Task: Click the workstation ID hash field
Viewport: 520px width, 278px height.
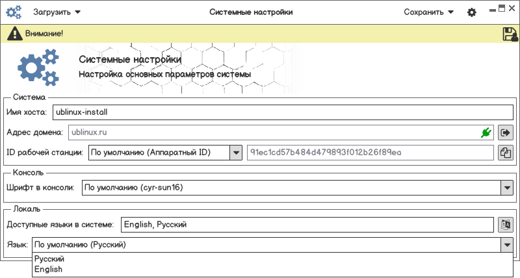Action: [x=370, y=153]
